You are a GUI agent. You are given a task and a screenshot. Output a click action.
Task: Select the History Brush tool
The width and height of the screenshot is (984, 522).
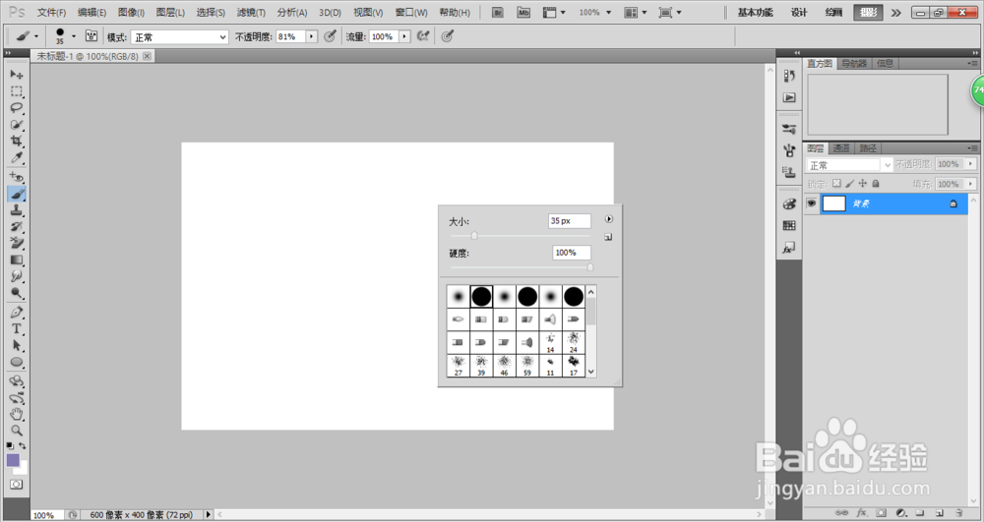(17, 227)
